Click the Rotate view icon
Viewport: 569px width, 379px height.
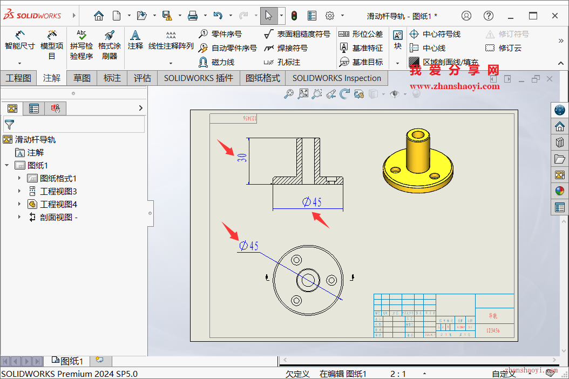click(x=345, y=94)
